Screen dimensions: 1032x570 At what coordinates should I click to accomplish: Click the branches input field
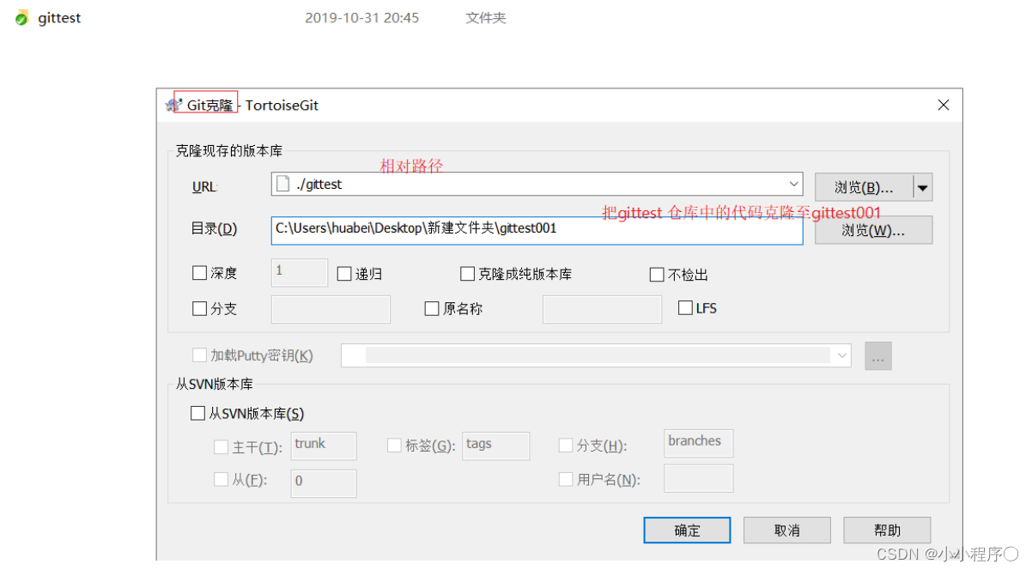[x=699, y=443]
